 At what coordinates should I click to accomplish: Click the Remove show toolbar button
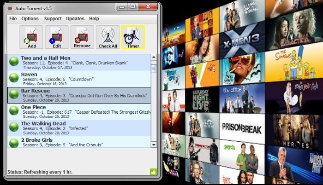pyautogui.click(x=82, y=37)
